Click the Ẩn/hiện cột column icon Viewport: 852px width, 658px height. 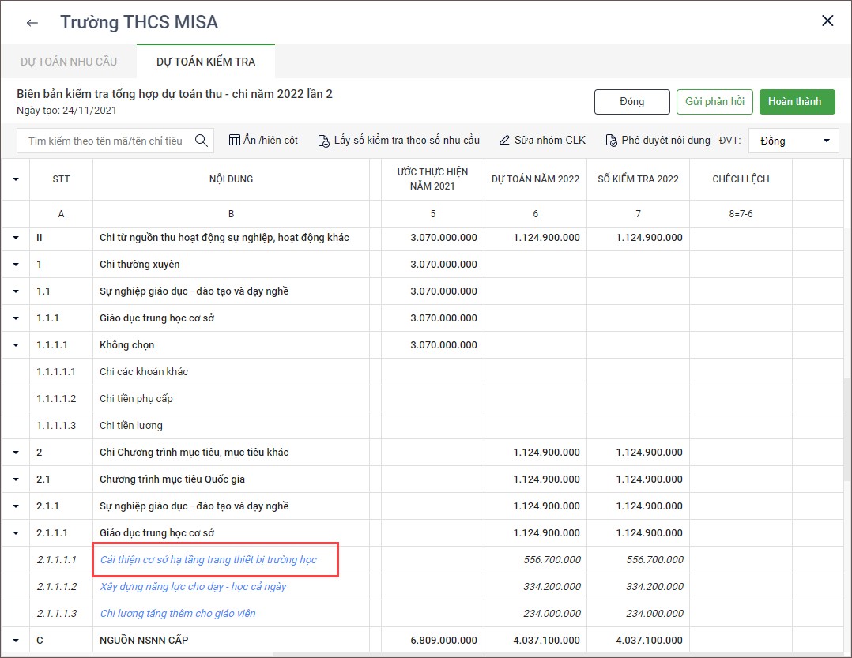tap(234, 141)
